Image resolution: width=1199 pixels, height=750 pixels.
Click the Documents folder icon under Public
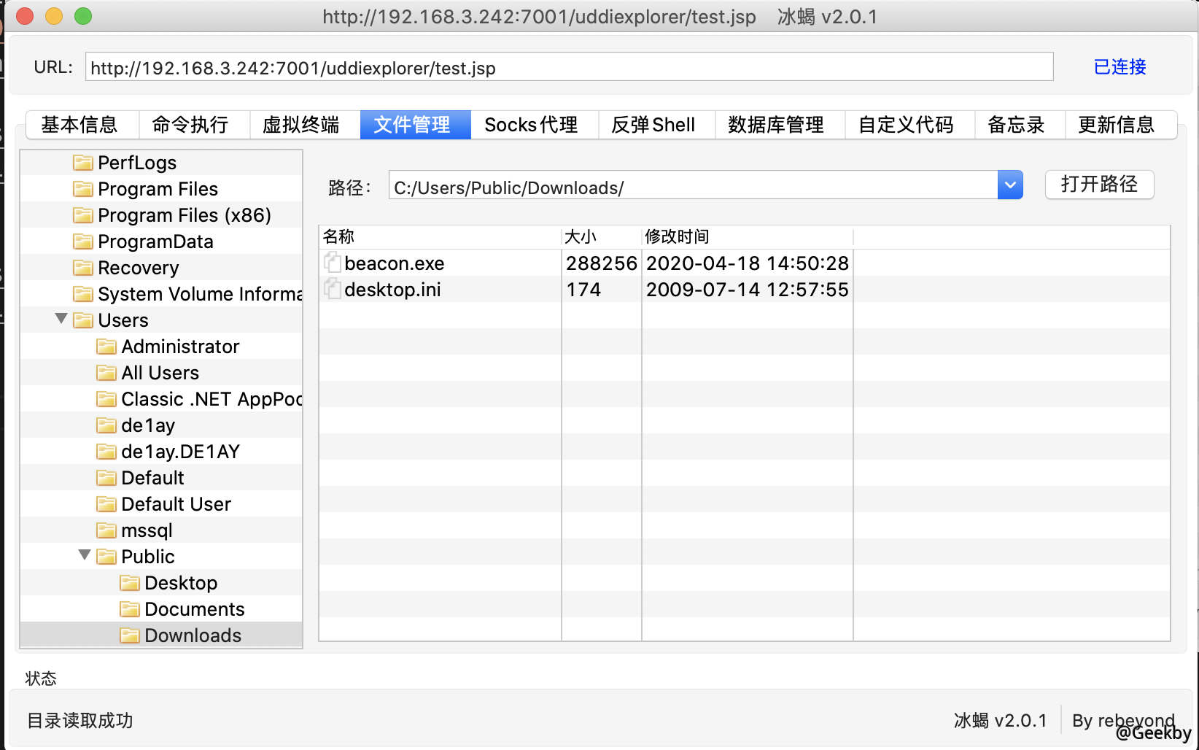(x=129, y=608)
